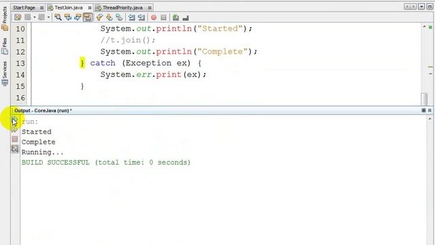Open the Services side panel

point(5,73)
